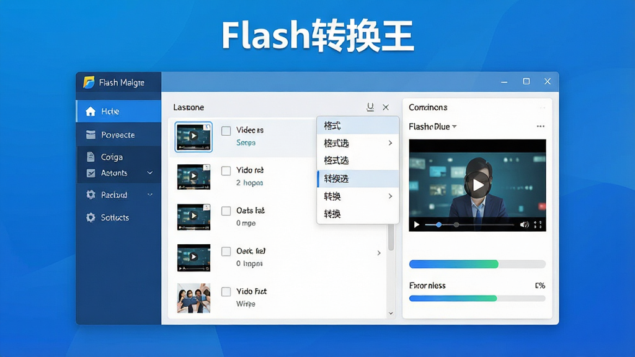Close the Flash Malgre window
635x357 pixels.
[x=548, y=81]
